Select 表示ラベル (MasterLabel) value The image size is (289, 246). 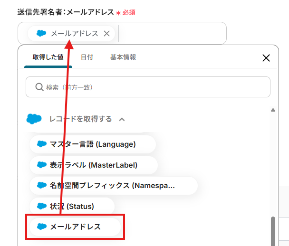pyautogui.click(x=93, y=165)
